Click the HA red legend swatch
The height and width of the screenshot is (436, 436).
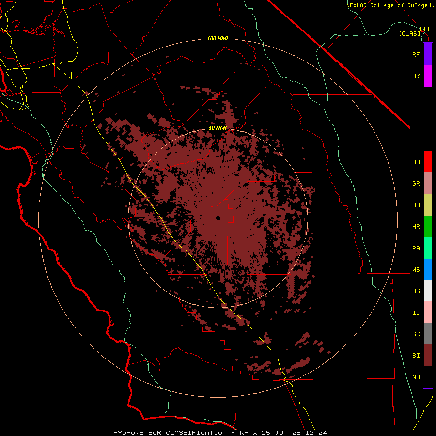click(428, 162)
